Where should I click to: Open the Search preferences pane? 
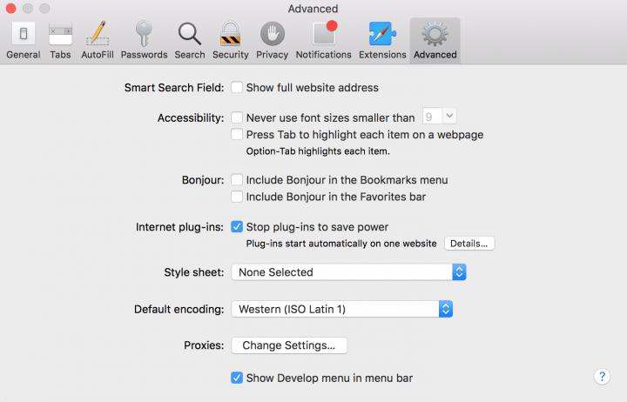pyautogui.click(x=189, y=40)
